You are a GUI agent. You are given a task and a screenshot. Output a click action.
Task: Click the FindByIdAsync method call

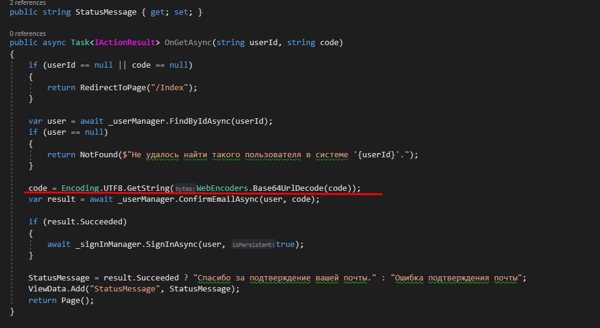pos(200,121)
